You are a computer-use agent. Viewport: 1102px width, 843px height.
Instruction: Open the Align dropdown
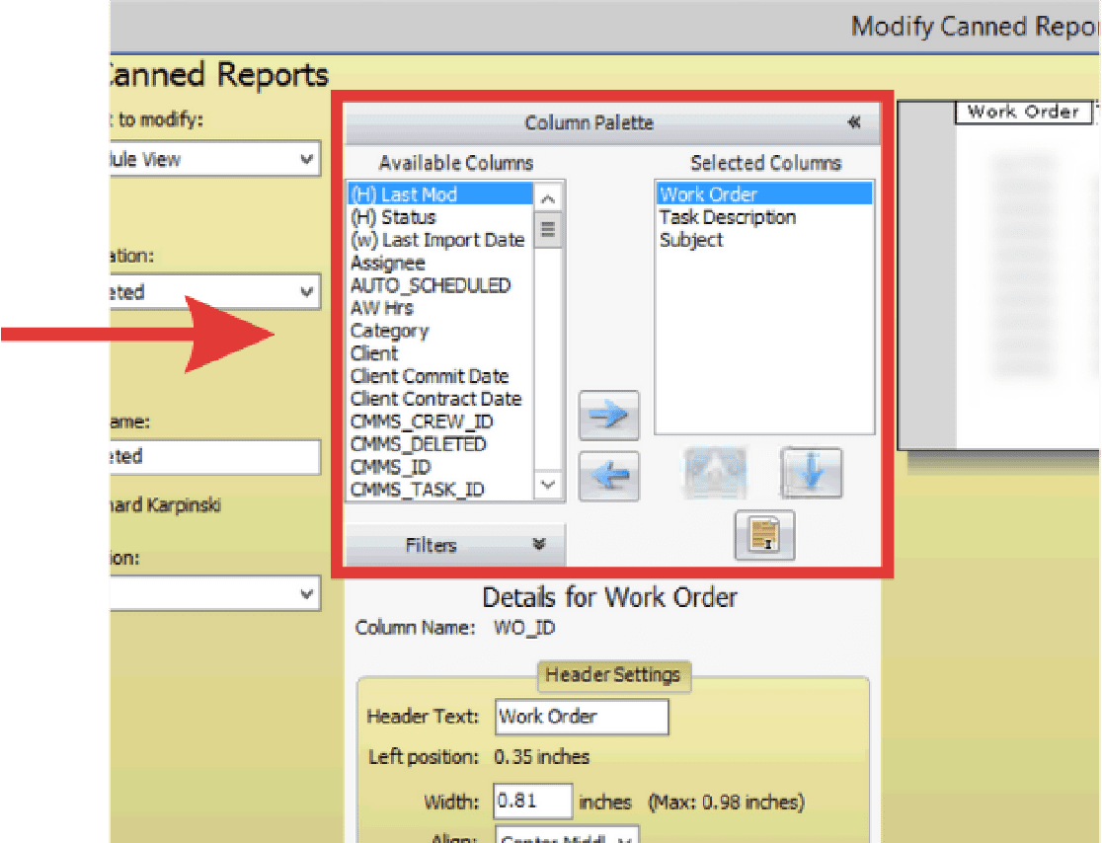click(567, 835)
